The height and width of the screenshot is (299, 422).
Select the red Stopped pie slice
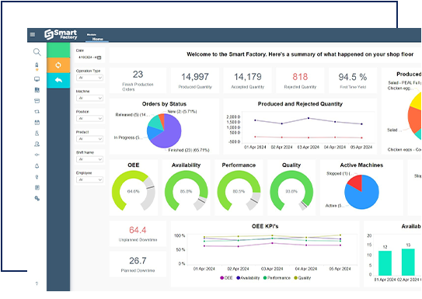(356, 182)
